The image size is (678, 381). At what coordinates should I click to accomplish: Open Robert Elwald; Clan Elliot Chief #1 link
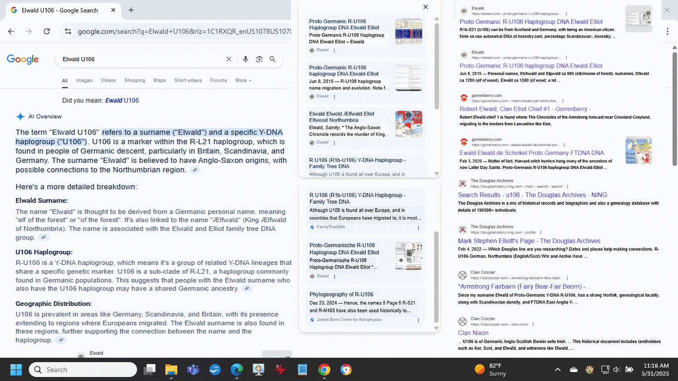pyautogui.click(x=525, y=109)
